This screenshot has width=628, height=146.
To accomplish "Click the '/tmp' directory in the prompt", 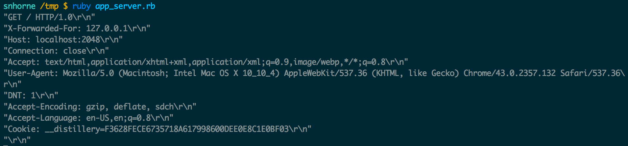I will pyautogui.click(x=49, y=6).
